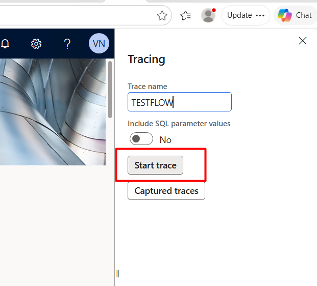Close the Tracing pane
Image resolution: width=317 pixels, height=286 pixels.
(x=302, y=41)
